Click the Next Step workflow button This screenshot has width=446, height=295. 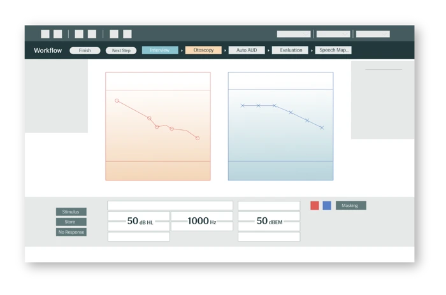coord(121,50)
